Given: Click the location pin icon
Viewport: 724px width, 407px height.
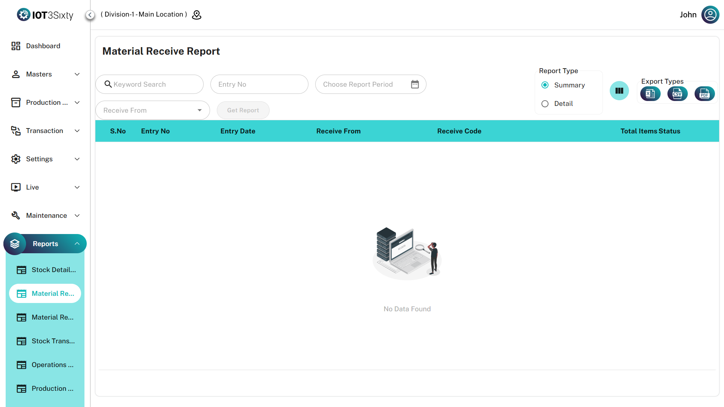Looking at the screenshot, I should [x=196, y=15].
